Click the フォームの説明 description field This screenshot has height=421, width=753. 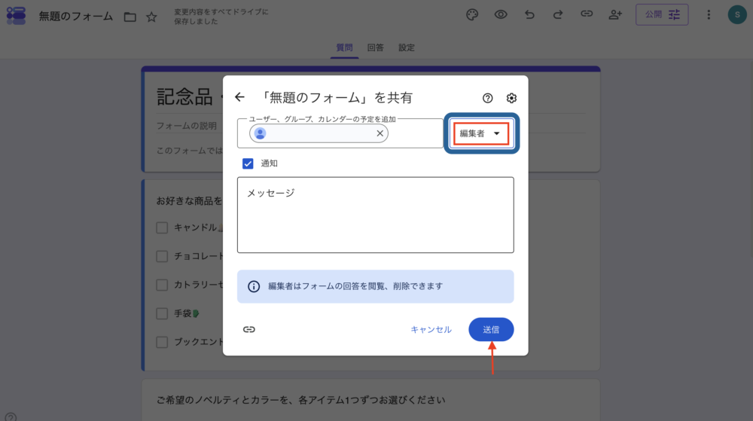click(x=186, y=126)
